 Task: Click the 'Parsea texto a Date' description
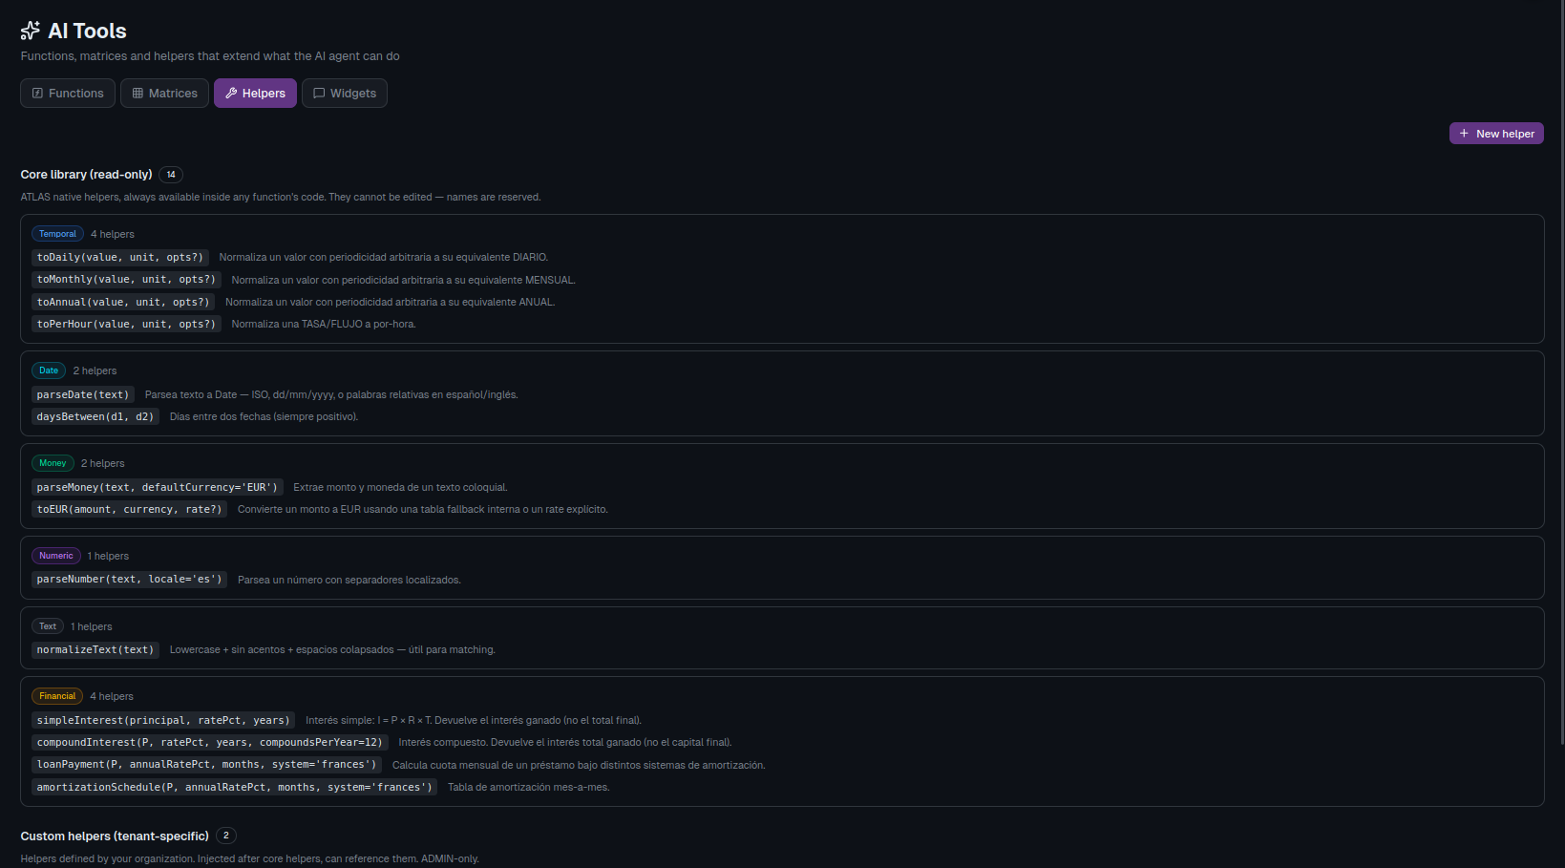coord(331,395)
